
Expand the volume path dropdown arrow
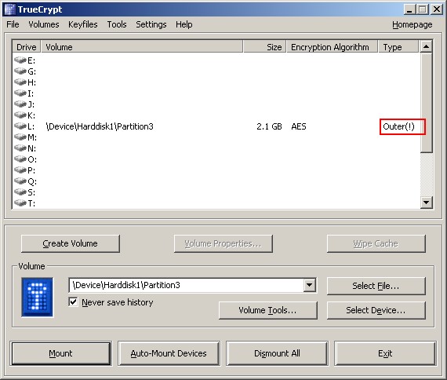pos(309,285)
